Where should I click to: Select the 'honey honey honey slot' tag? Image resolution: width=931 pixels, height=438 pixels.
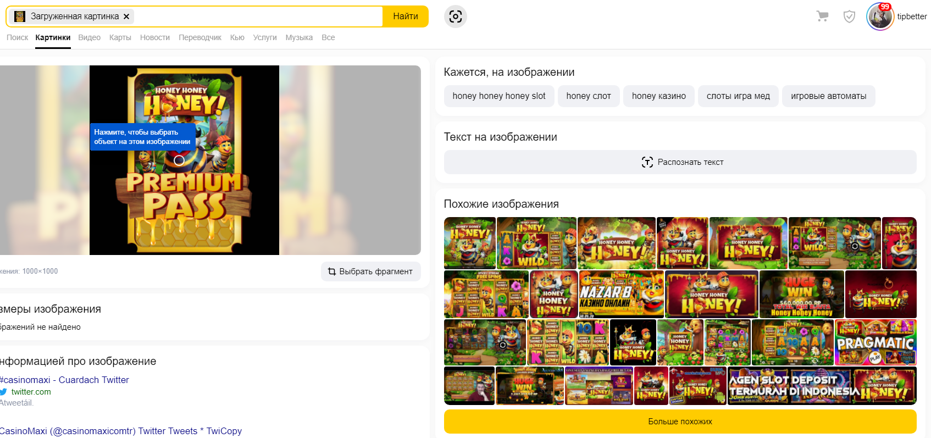pyautogui.click(x=499, y=96)
